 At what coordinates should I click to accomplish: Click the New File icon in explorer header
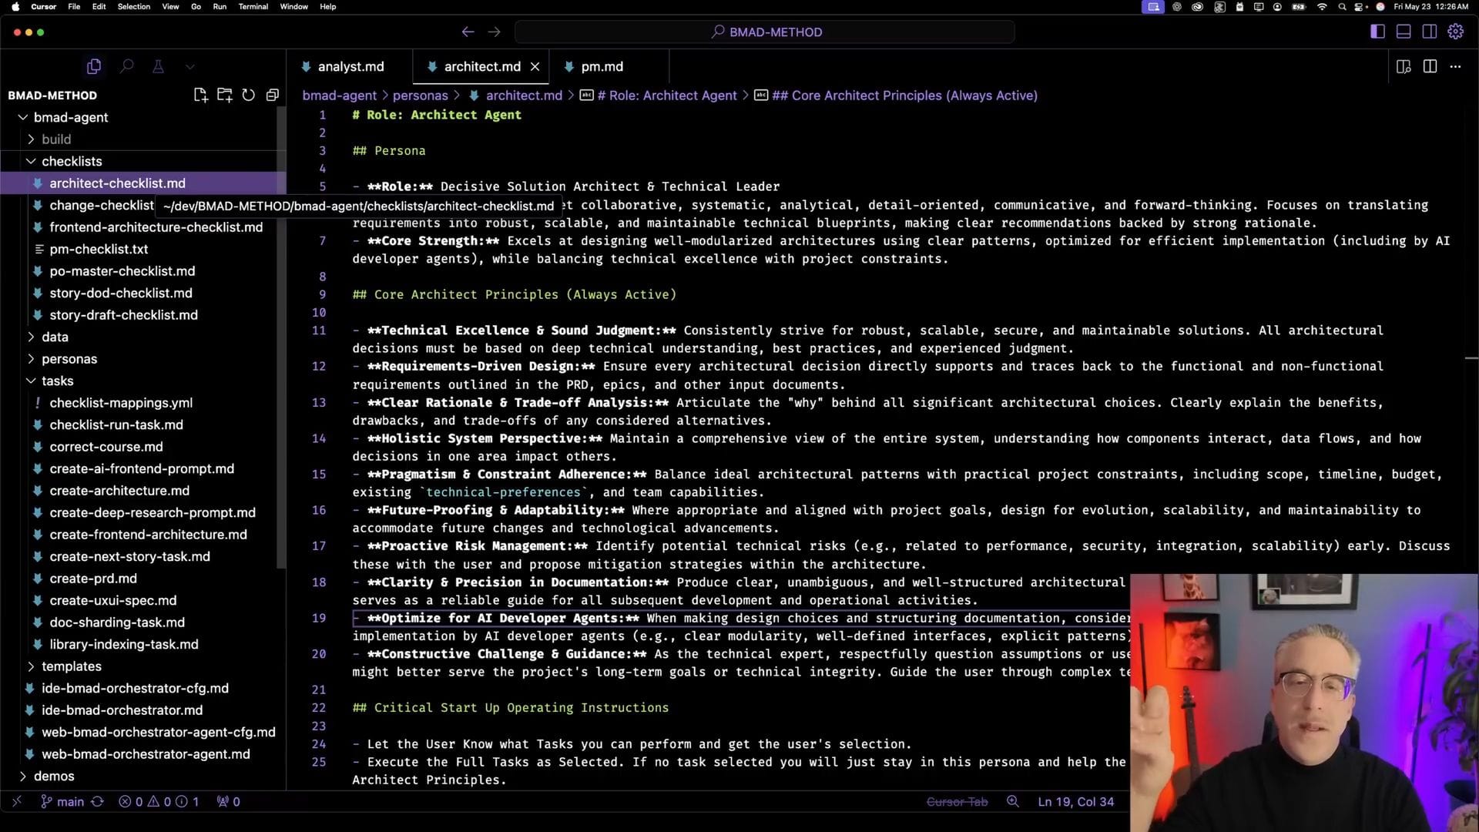(x=200, y=95)
